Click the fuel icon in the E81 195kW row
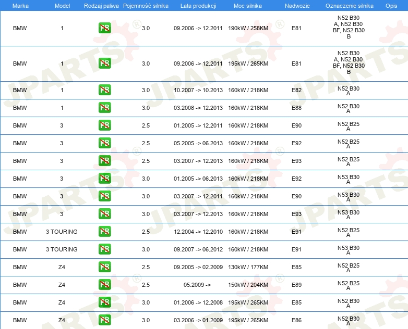 (104, 64)
